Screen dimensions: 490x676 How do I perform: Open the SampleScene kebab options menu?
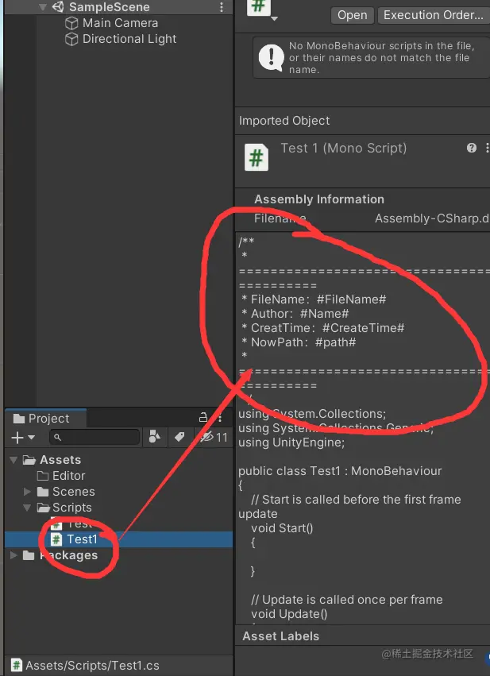pyautogui.click(x=221, y=7)
